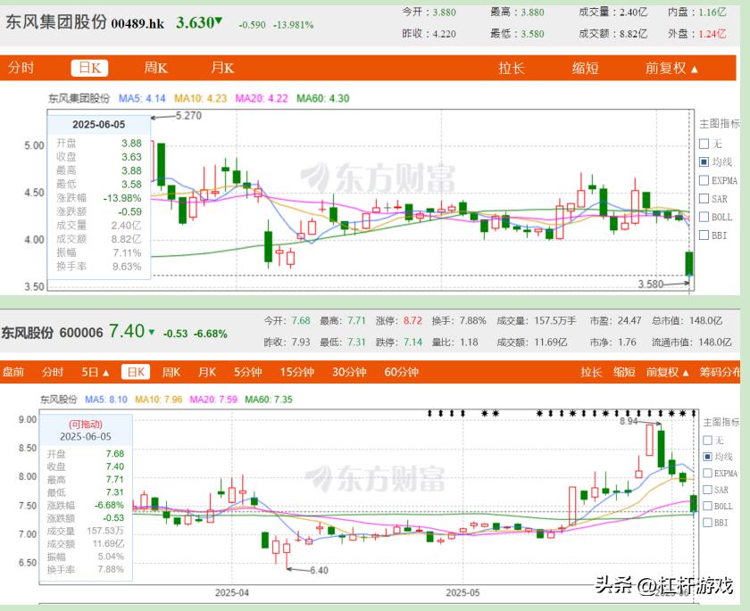Enable EXPMA indicator in top chart
This screenshot has width=750, height=611.
[704, 180]
